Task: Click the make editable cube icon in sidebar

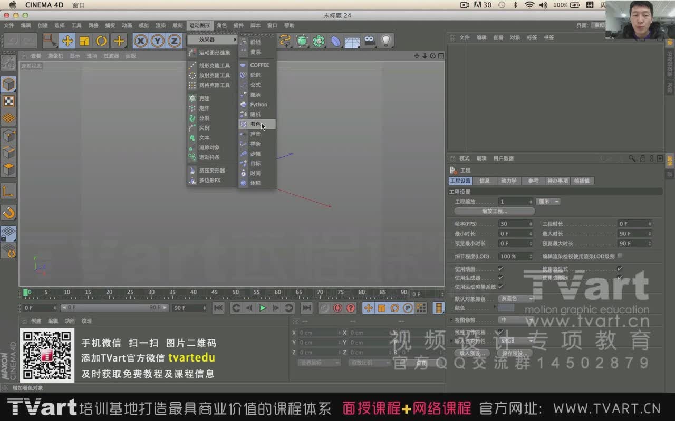Action: 8,84
